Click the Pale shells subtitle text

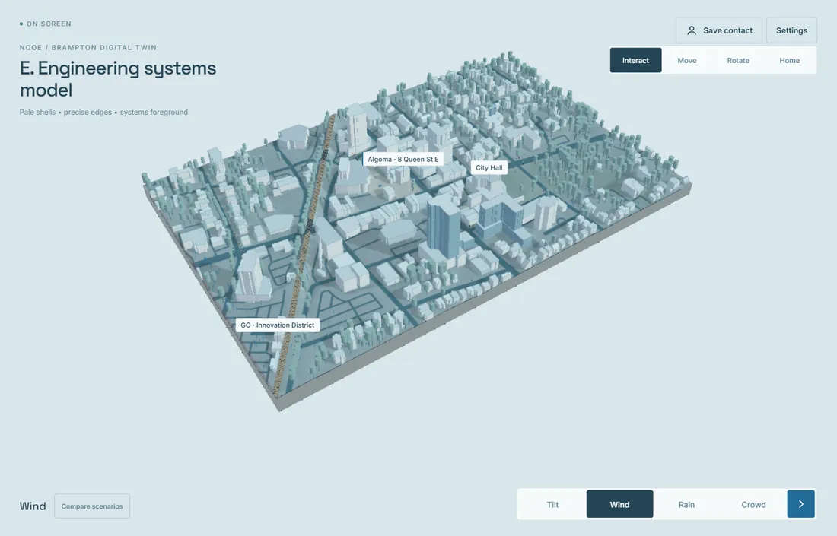point(103,112)
